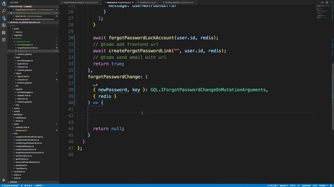Open TestClient.ts file
This screenshot has width=334, height=187.
point(21,168)
